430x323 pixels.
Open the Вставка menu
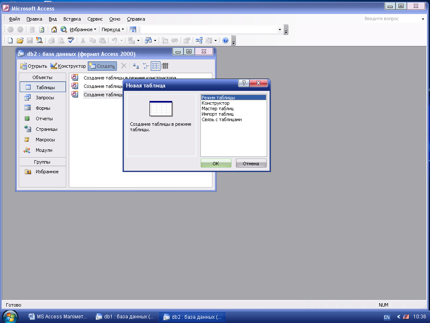click(x=72, y=19)
